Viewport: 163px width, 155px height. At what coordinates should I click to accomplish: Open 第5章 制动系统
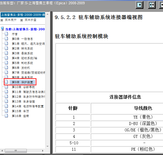22,63
